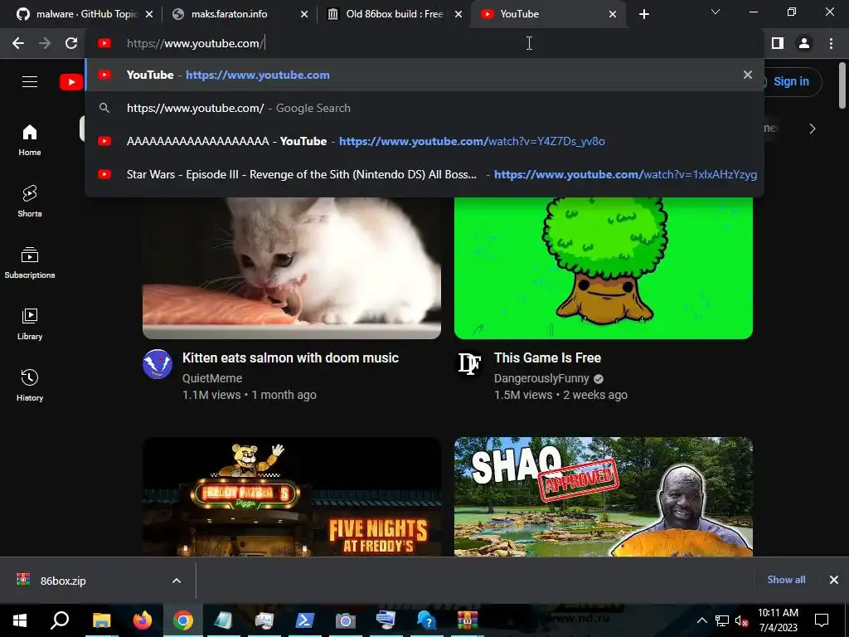
Task: Click inside the address bar URL
Action: coord(196,43)
